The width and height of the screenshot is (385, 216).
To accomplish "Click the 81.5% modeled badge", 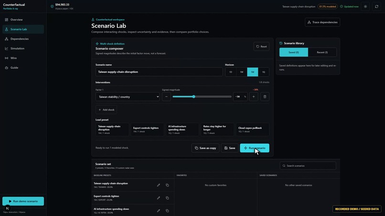I will (x=328, y=7).
